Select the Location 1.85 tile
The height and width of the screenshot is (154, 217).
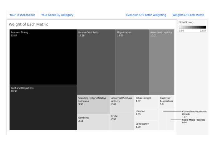click(146, 114)
